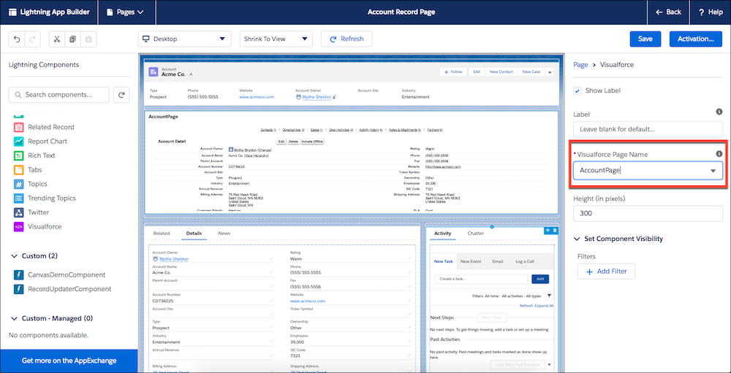The image size is (731, 373).
Task: Click the Lightning App Builder logo icon
Action: [12, 12]
